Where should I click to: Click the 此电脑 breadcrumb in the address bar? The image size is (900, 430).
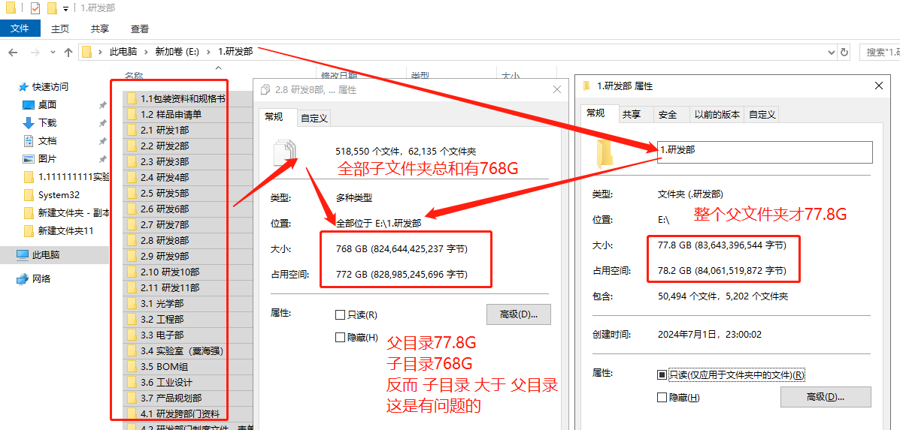pyautogui.click(x=123, y=52)
